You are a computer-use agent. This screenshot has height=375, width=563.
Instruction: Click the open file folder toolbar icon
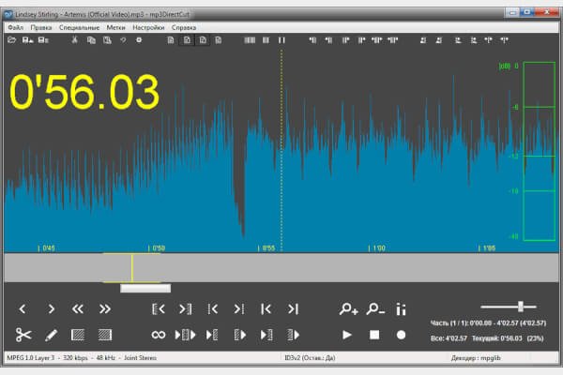(x=12, y=40)
